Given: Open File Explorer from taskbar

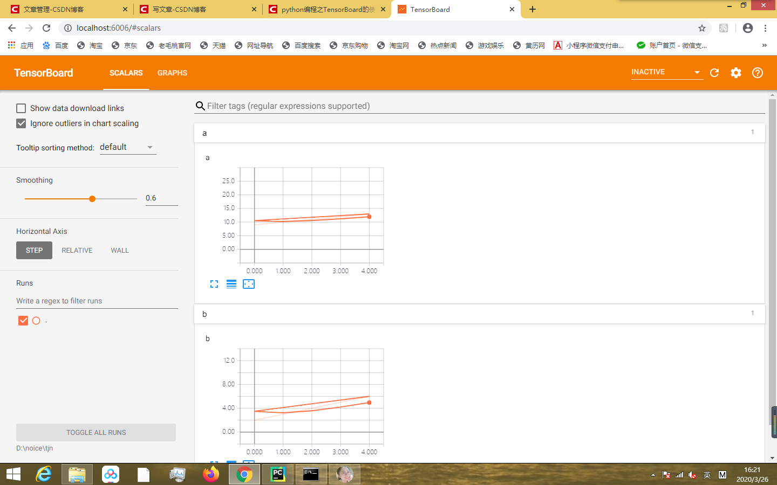Looking at the screenshot, I should coord(77,474).
